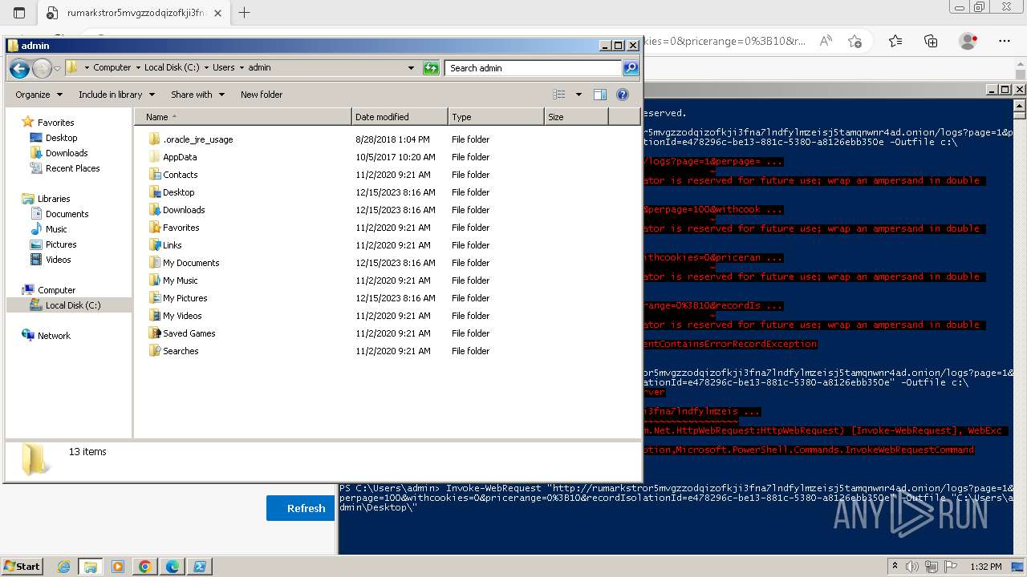This screenshot has height=577, width=1027.
Task: Open Edge Settings and more menu
Action: point(1005,41)
